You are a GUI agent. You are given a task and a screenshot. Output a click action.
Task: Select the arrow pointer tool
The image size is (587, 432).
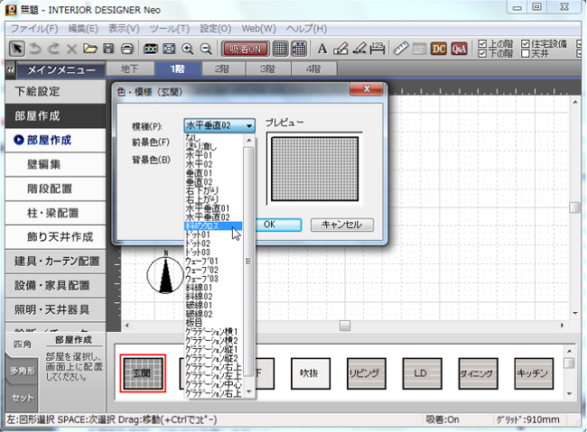point(16,48)
